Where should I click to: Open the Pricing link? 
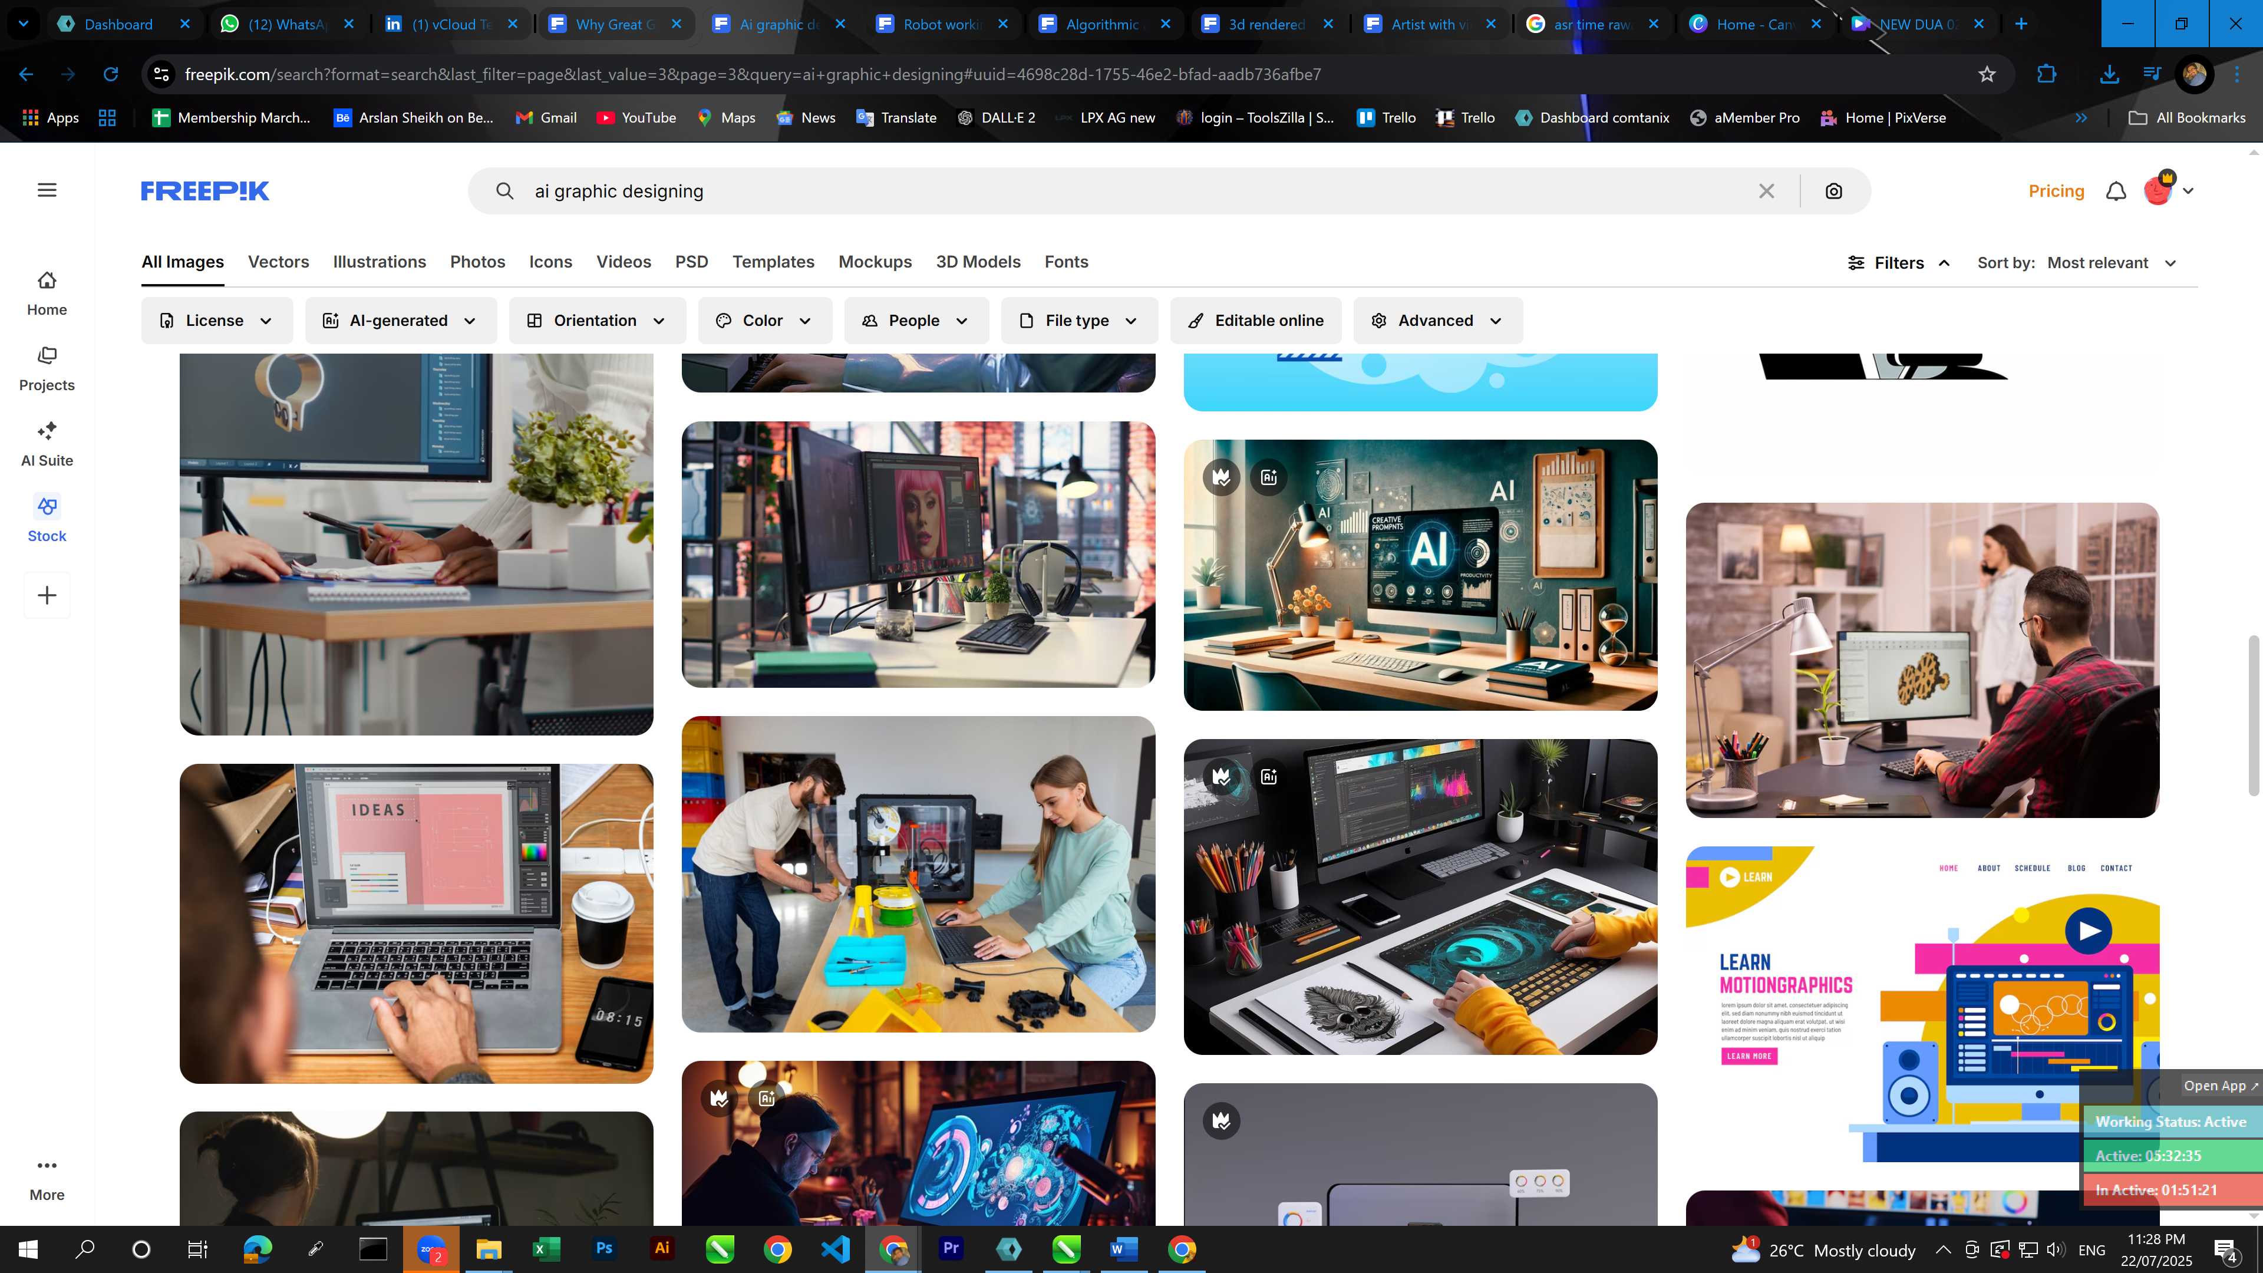tap(2056, 190)
